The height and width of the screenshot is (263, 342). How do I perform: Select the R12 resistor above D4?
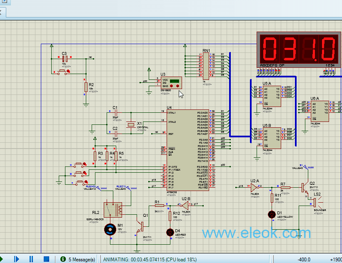pyautogui.click(x=170, y=216)
